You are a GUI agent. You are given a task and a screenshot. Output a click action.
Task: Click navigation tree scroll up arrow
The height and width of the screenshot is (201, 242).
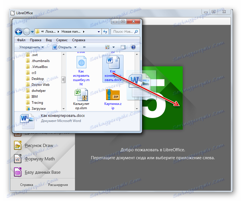click(64, 54)
